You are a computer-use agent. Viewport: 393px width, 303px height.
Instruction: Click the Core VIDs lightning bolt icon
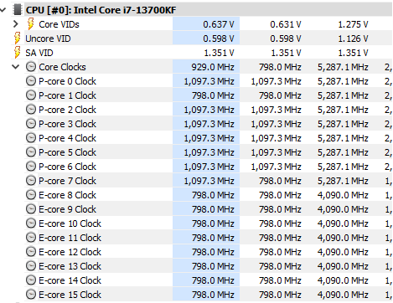(x=31, y=24)
